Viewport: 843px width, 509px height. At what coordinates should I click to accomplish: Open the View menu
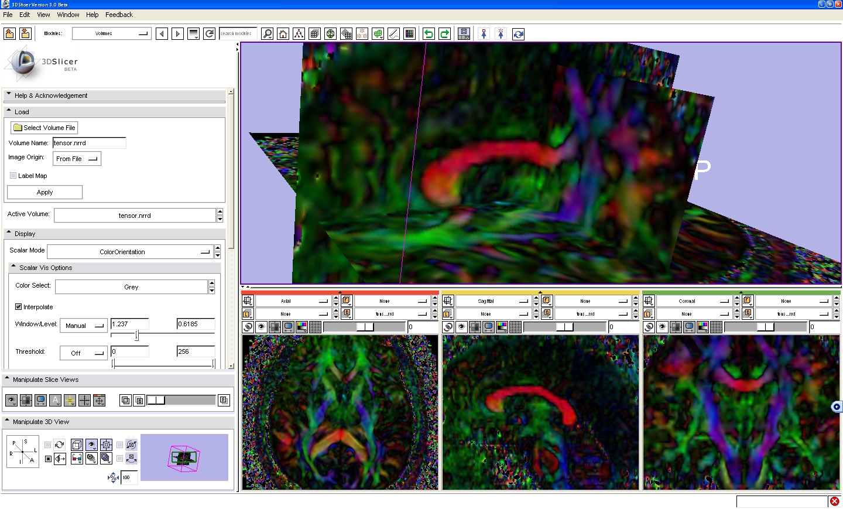[x=43, y=15]
